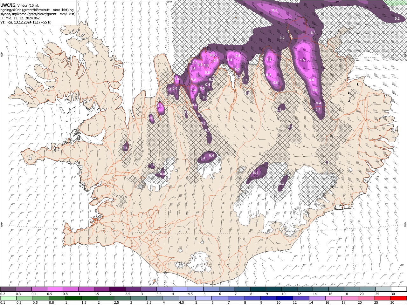Click the 0.2 grey-purple swatch in snow legend
The width and height of the screenshot is (407, 305).
(x=8, y=289)
